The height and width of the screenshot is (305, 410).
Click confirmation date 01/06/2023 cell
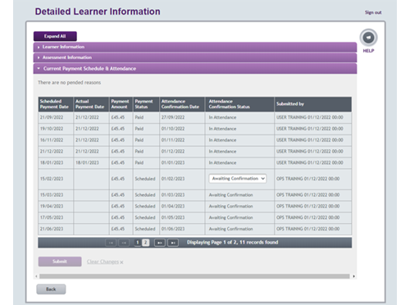click(x=182, y=229)
